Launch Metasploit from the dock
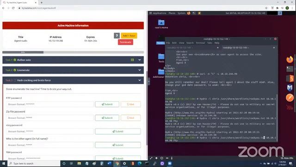296x167 pixels. (x=290, y=88)
